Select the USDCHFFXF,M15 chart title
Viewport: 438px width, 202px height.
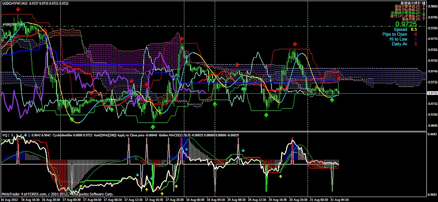(18, 3)
